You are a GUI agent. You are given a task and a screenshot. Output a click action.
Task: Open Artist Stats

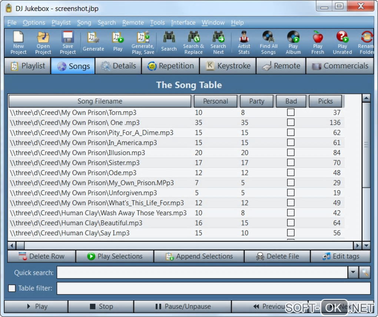244,43
